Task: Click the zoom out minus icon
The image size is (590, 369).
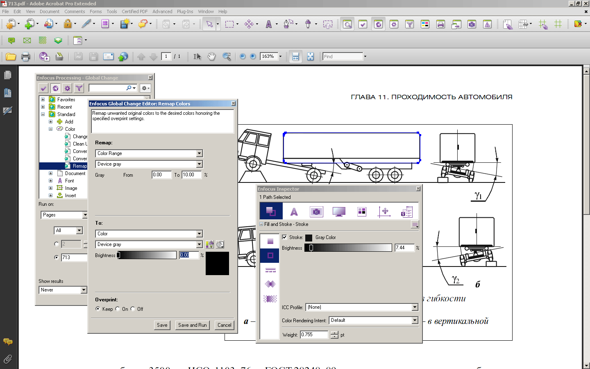Action: 243,56
